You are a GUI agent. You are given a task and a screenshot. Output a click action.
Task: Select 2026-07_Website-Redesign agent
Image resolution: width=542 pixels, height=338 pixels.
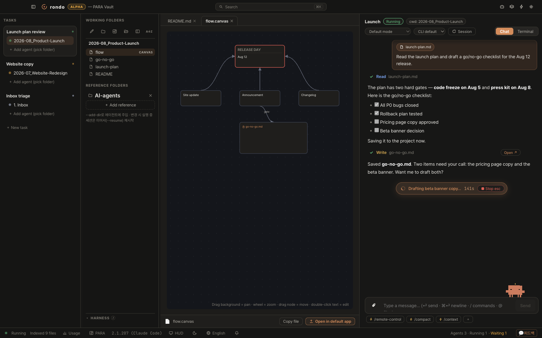[40, 73]
